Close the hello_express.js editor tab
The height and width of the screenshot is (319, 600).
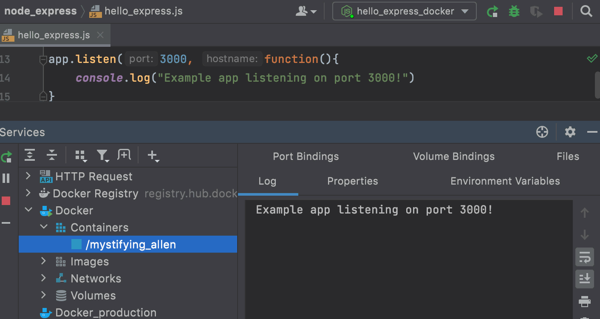(x=100, y=35)
